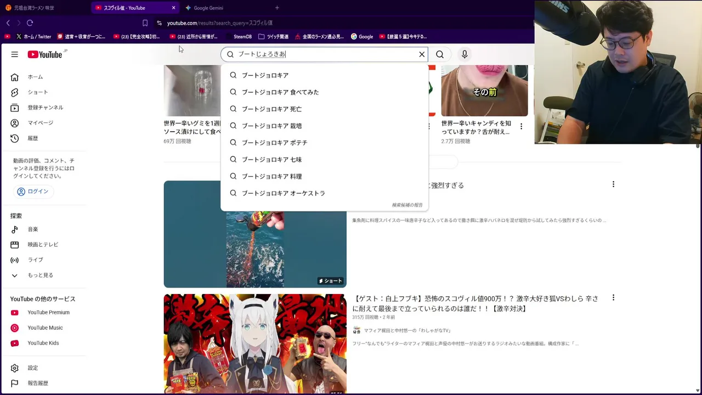Close the スコヴィル値 - YouTube tab

[174, 8]
